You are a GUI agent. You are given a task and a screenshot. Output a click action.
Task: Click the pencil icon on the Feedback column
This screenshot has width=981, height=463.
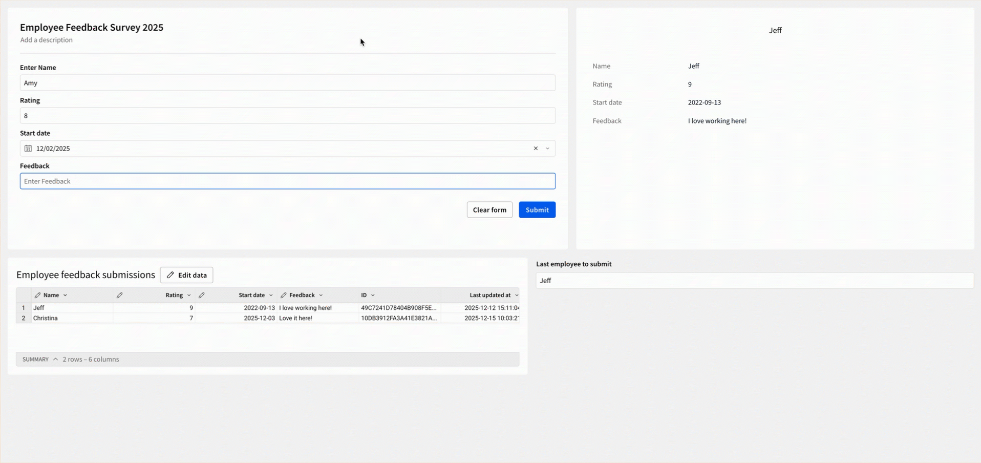tap(283, 295)
